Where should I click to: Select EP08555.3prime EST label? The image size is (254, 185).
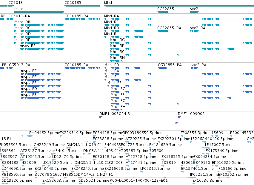click(195, 133)
